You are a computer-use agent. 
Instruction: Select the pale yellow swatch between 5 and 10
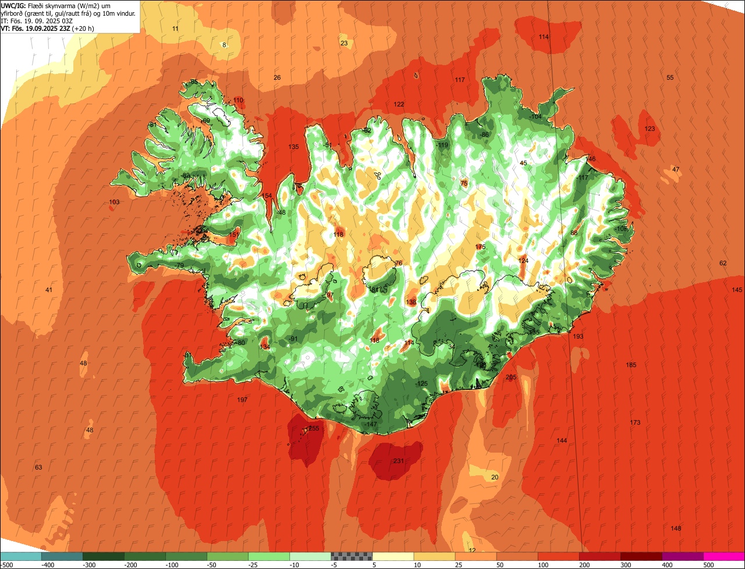(x=393, y=556)
